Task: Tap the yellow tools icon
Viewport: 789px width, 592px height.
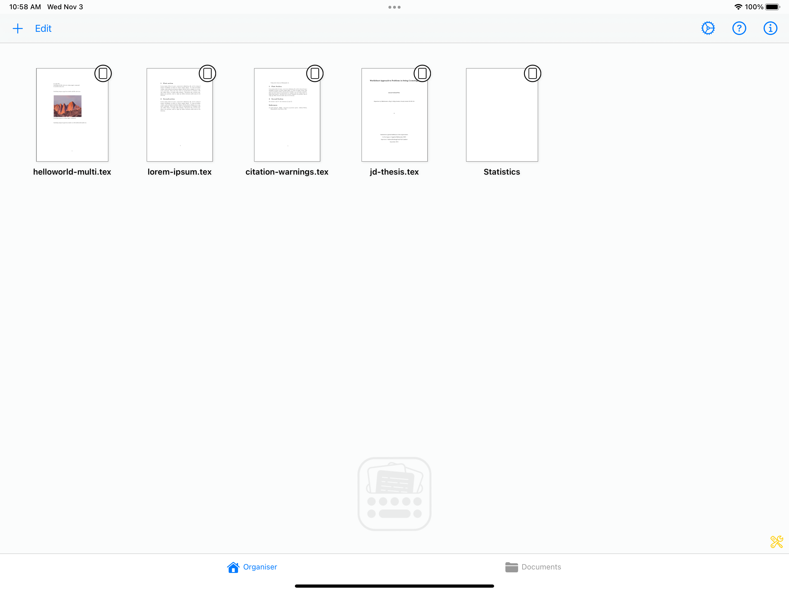Action: (x=776, y=542)
